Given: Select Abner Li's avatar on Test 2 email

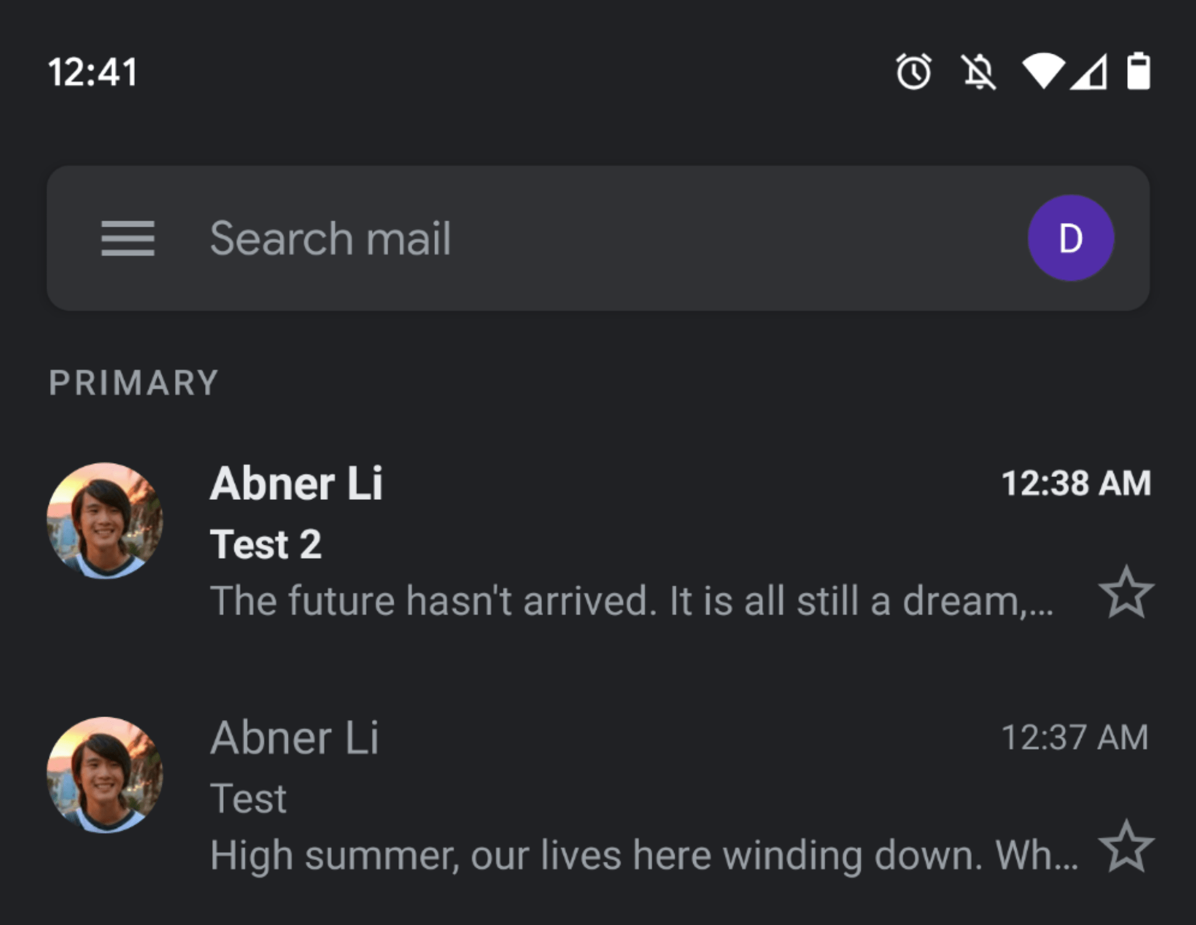Looking at the screenshot, I should 105,521.
